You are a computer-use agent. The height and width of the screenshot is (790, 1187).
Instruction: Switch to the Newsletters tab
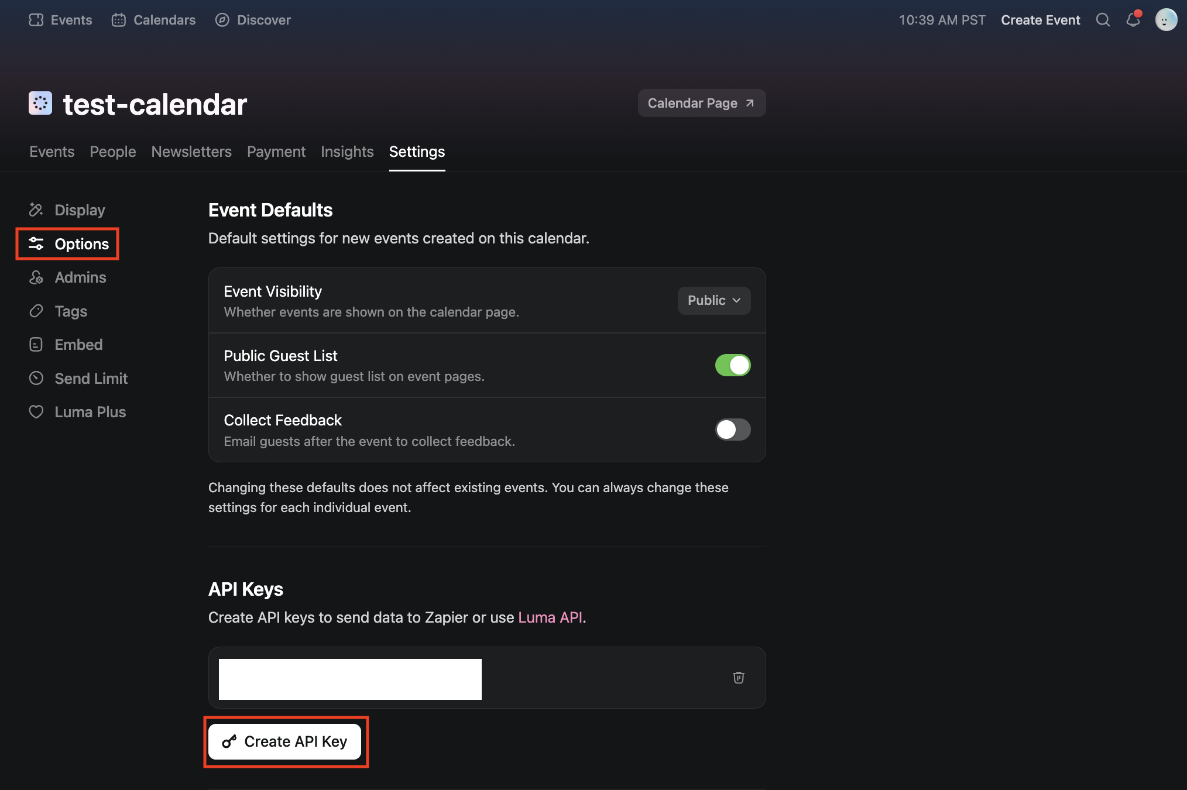[x=191, y=152]
